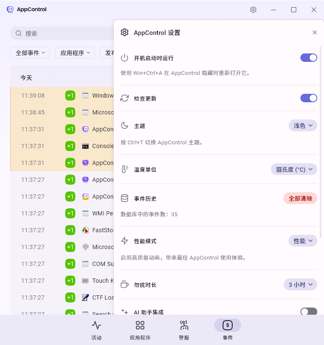Open settings via the title bar gear icon
Viewport: 324px width, 345px height.
pos(253,10)
